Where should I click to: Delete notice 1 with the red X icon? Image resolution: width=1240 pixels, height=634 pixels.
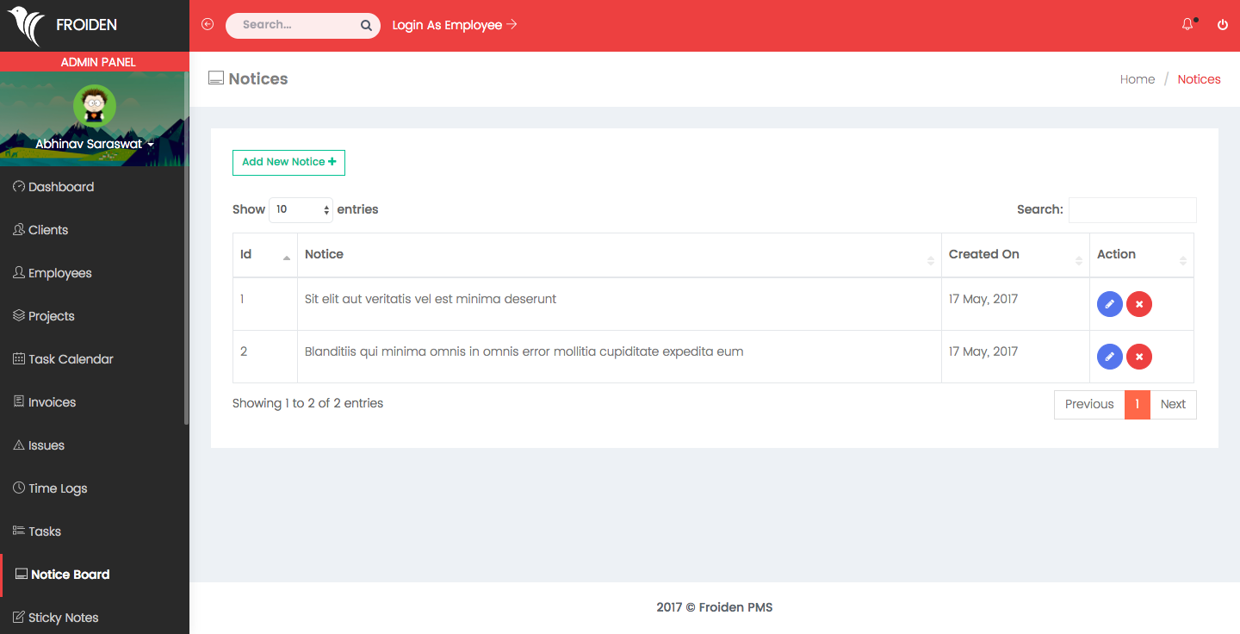[1139, 304]
